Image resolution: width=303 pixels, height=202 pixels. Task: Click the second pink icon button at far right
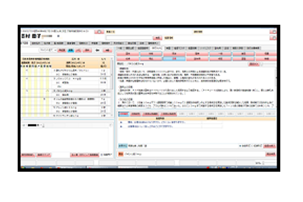point(273,38)
